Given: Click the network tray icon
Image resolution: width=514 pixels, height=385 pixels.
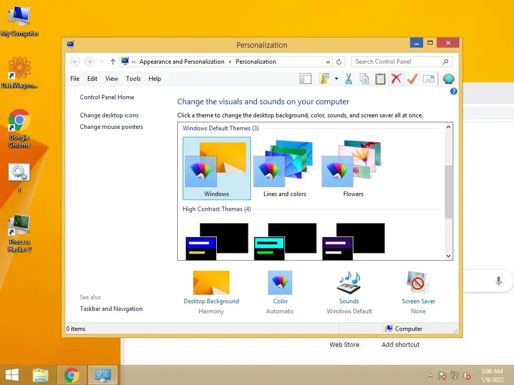Looking at the screenshot, I should 455,375.
